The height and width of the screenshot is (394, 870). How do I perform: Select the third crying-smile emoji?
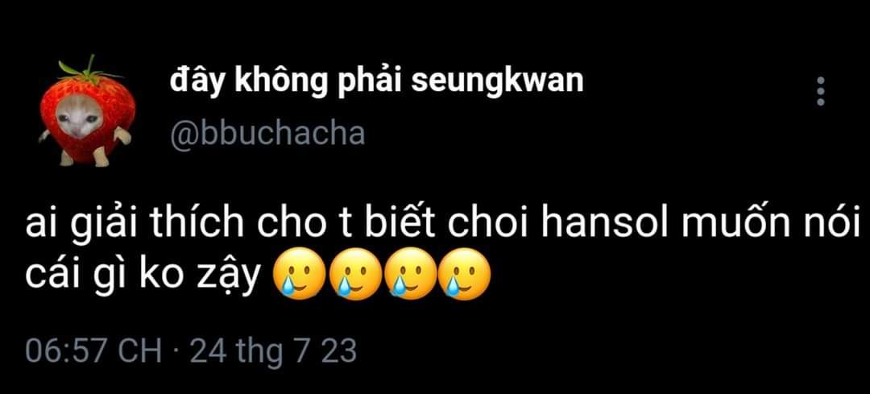click(x=409, y=274)
